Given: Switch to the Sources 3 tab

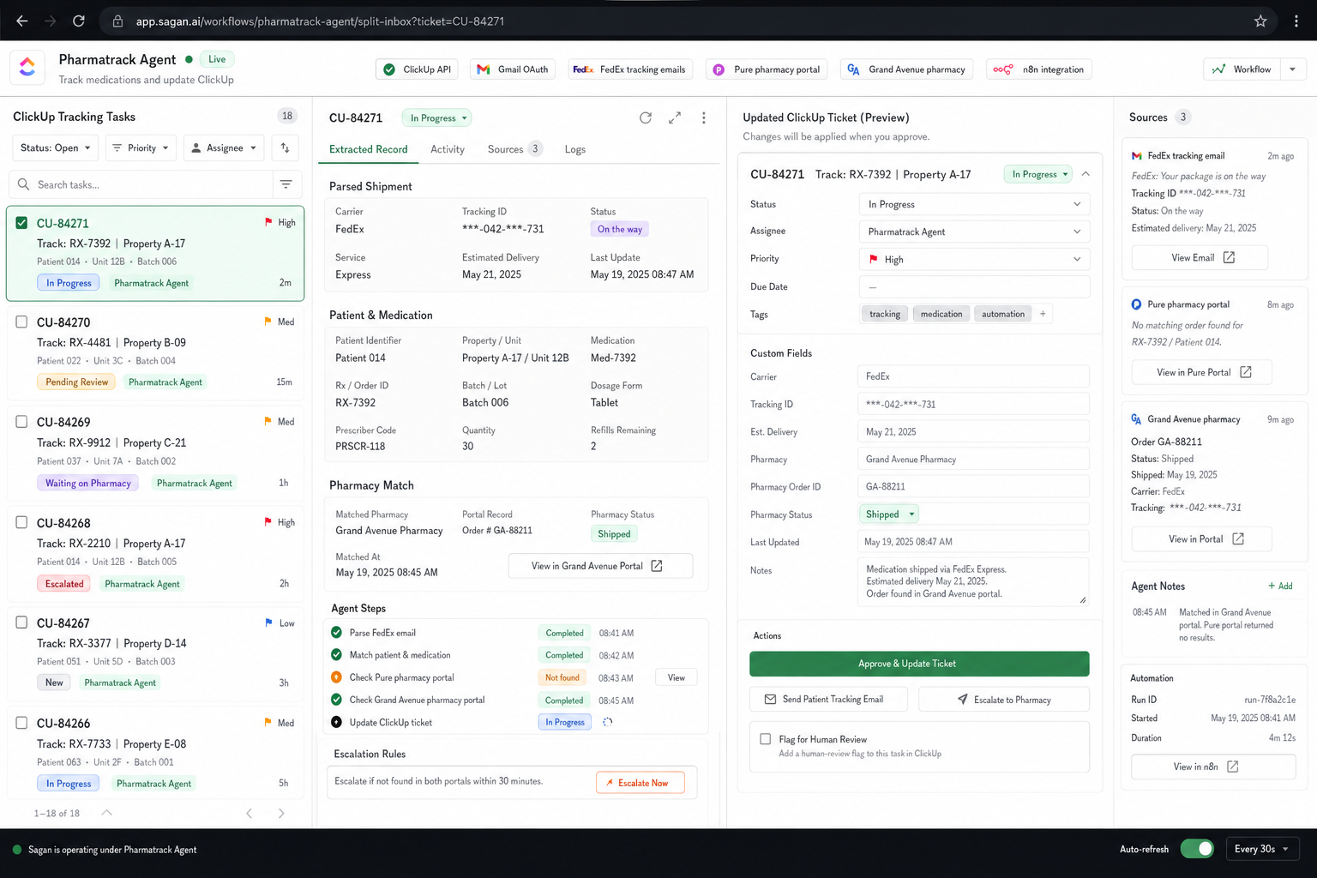Looking at the screenshot, I should [514, 149].
